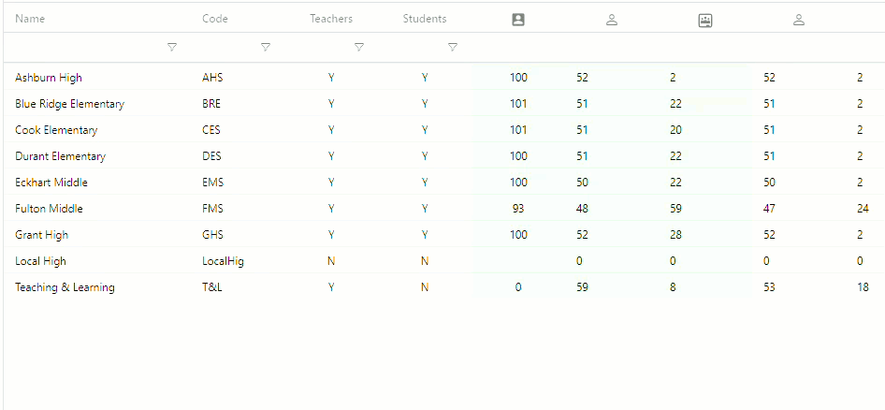Click the EMS code cell
The width and height of the screenshot is (885, 410).
[212, 183]
